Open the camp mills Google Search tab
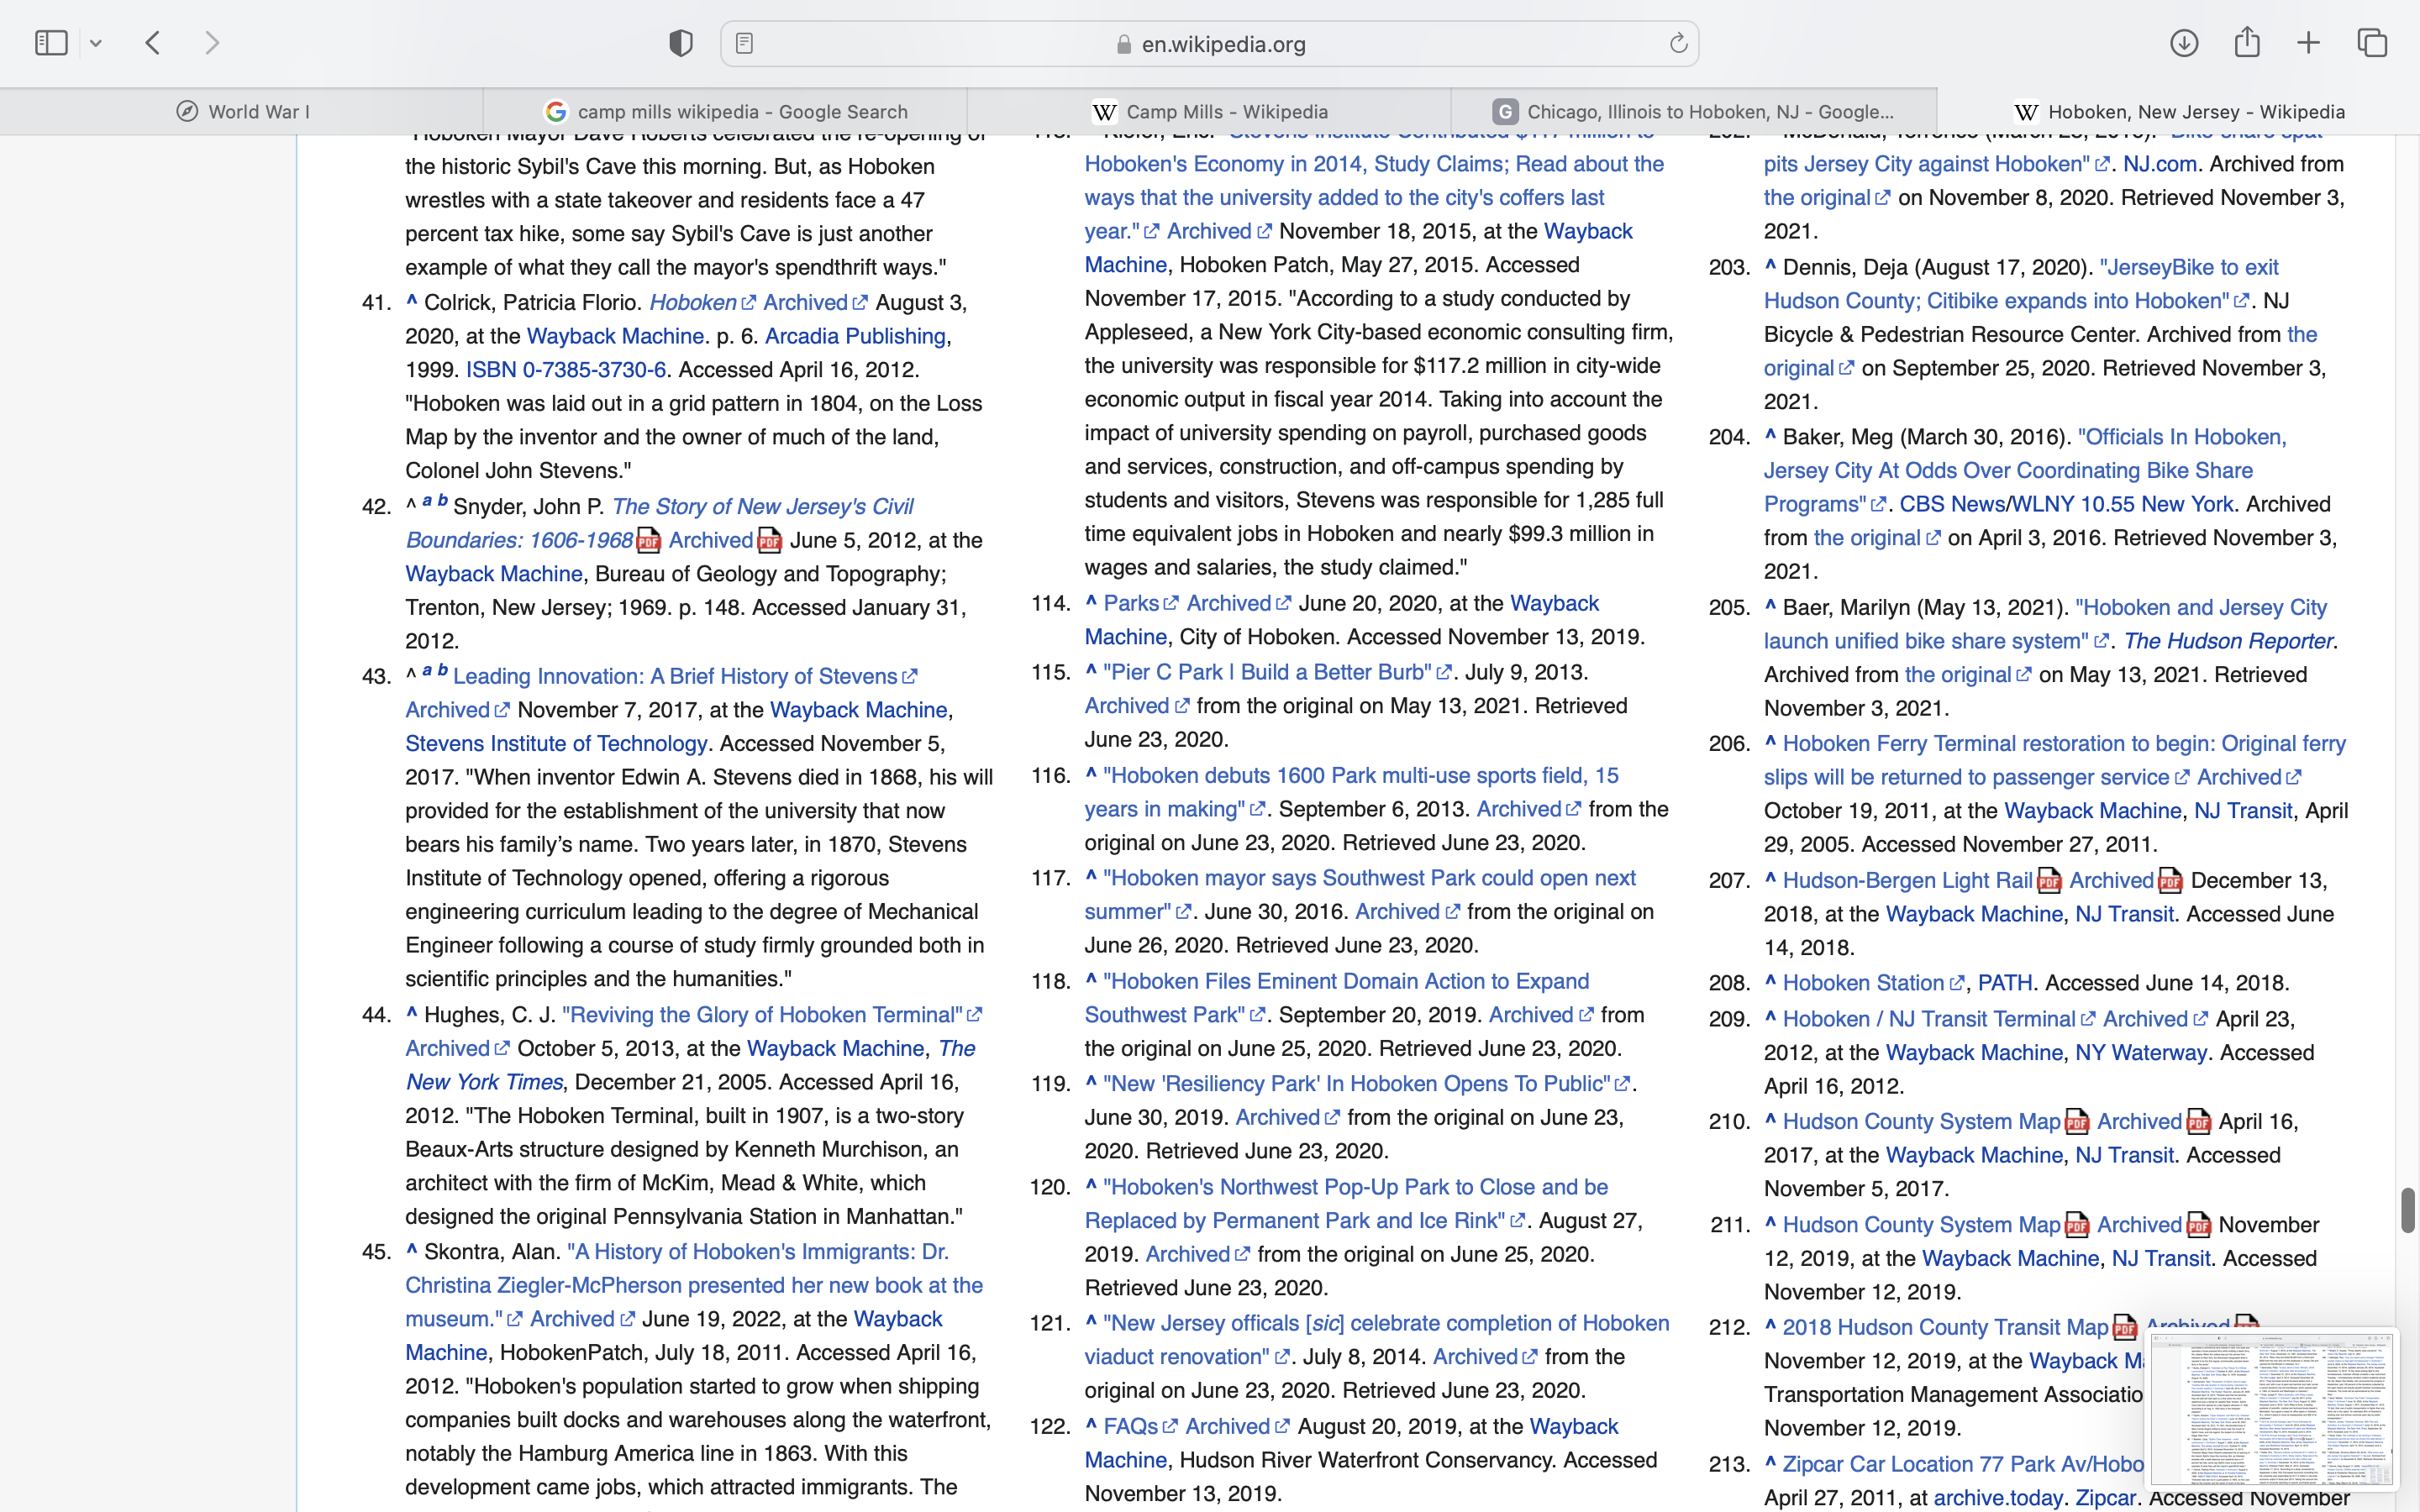 725,112
